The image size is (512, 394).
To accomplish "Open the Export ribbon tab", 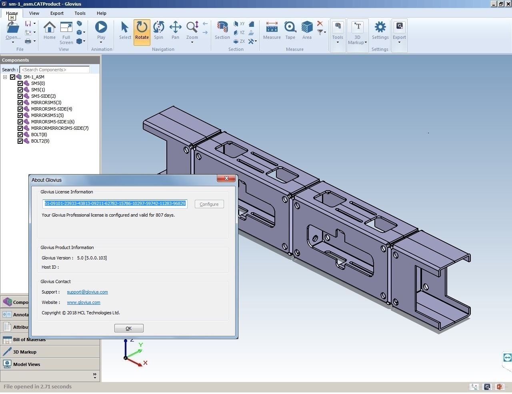I will tap(57, 13).
